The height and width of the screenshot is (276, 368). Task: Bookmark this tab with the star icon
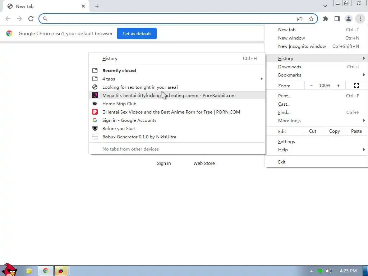tap(311, 19)
